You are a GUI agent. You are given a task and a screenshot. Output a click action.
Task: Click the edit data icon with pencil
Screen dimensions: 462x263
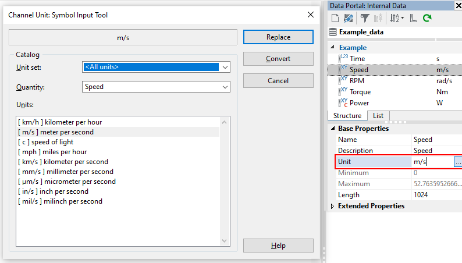pos(348,18)
